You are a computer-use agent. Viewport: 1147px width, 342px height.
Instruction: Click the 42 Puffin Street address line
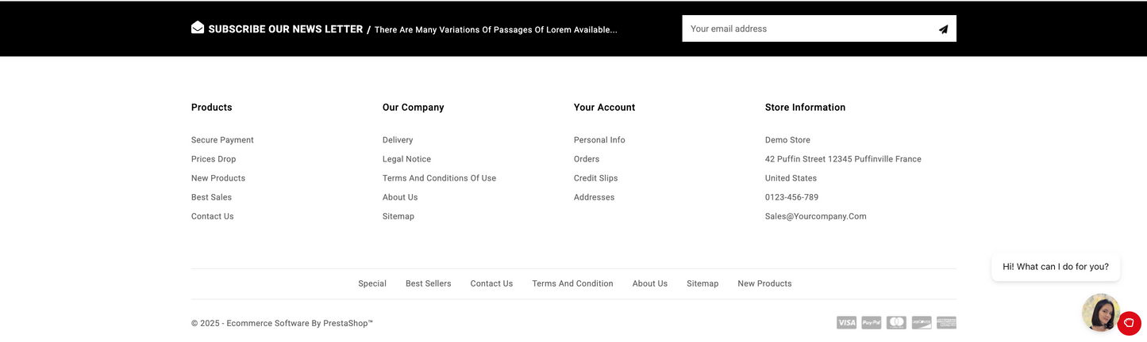843,159
